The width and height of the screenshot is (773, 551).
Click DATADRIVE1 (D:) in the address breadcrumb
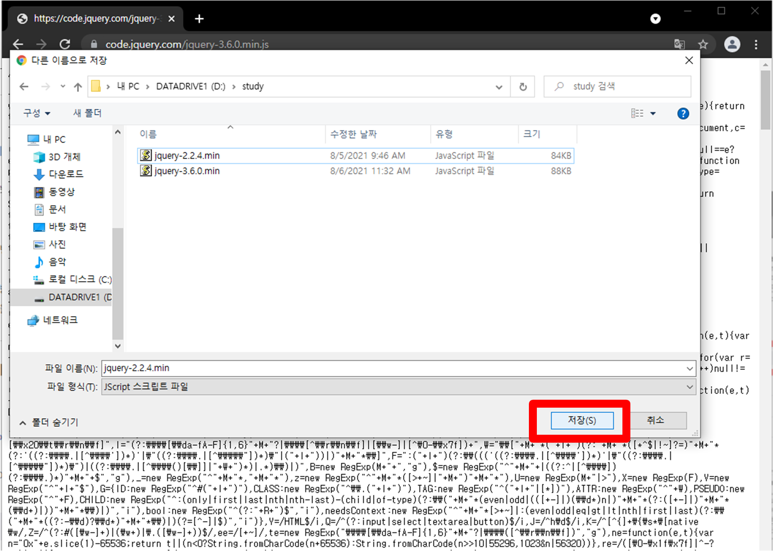191,86
